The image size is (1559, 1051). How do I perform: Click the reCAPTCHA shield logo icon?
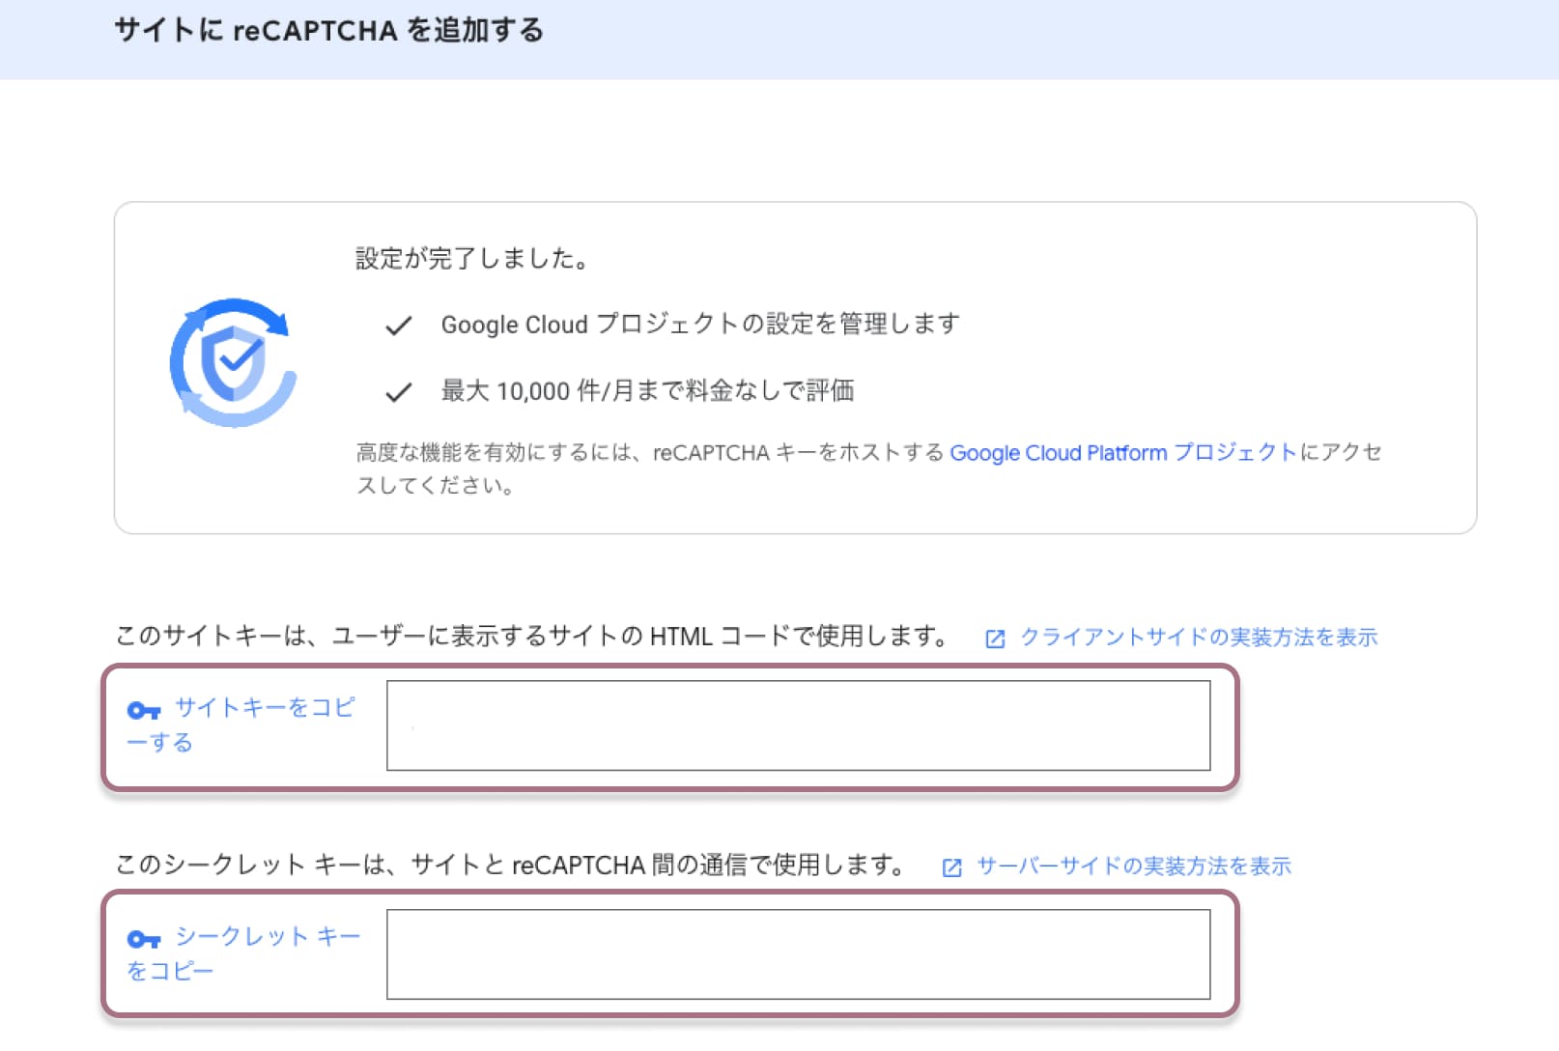click(x=233, y=362)
